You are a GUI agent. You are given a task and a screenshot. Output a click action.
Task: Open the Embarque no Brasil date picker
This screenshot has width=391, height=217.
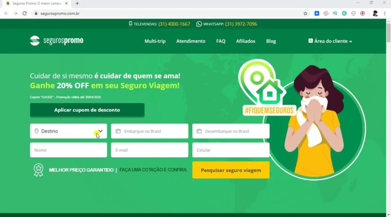coord(150,131)
